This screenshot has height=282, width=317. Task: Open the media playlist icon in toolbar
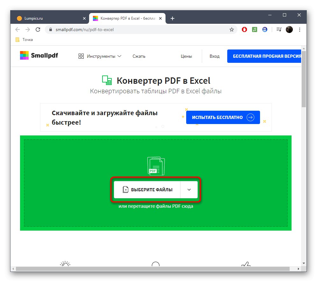(278, 30)
